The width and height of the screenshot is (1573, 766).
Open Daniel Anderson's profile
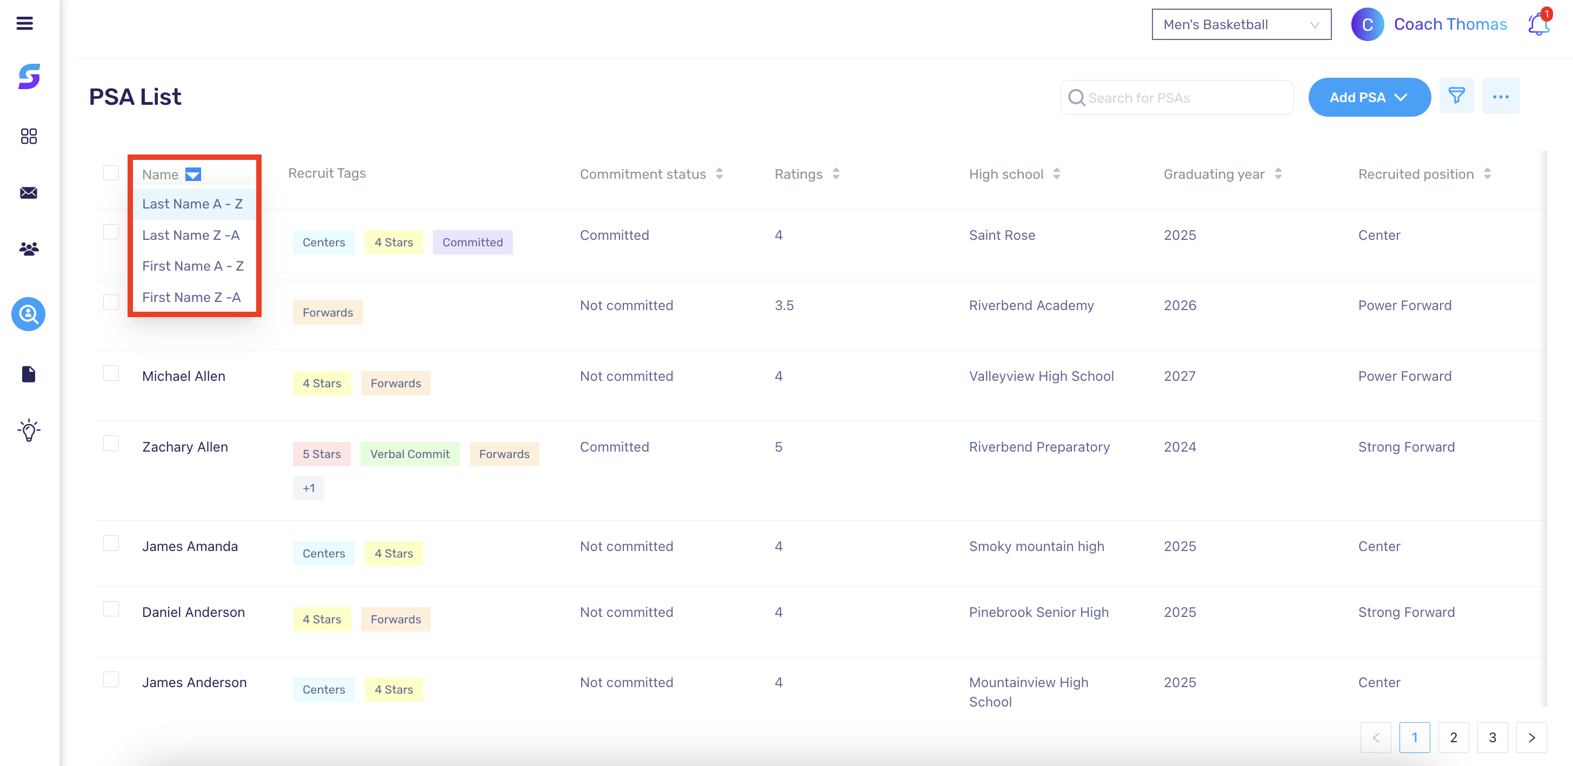(x=194, y=612)
